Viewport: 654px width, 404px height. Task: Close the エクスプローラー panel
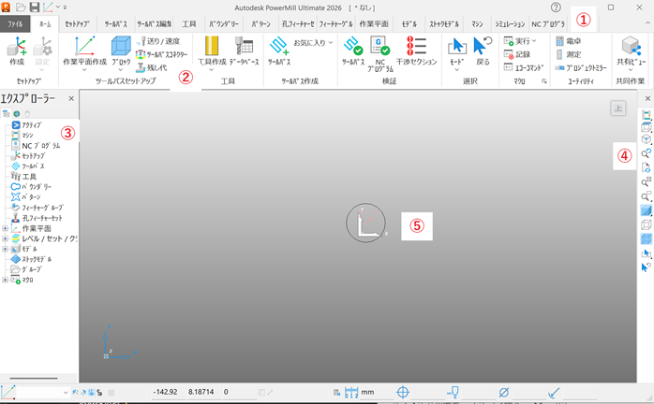(x=71, y=99)
